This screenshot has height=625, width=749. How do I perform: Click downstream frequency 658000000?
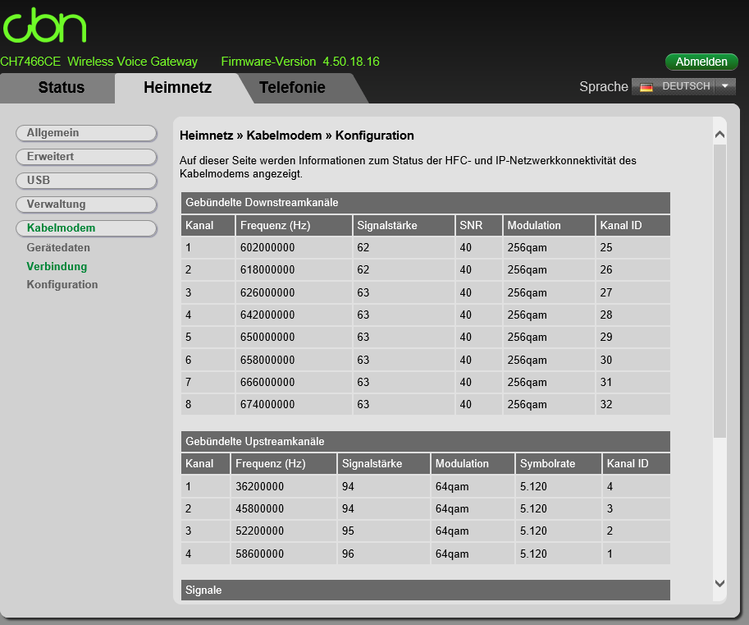click(267, 360)
